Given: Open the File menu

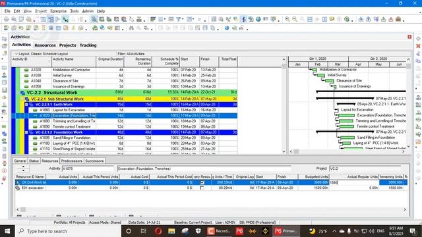Looking at the screenshot, I should [7, 11].
